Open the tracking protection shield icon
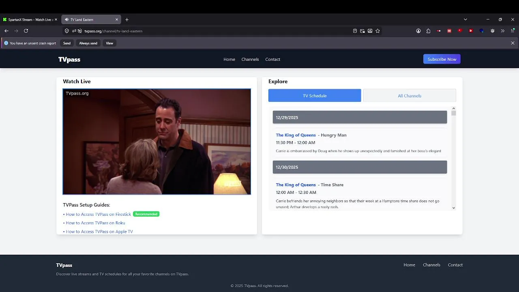 [x=67, y=31]
